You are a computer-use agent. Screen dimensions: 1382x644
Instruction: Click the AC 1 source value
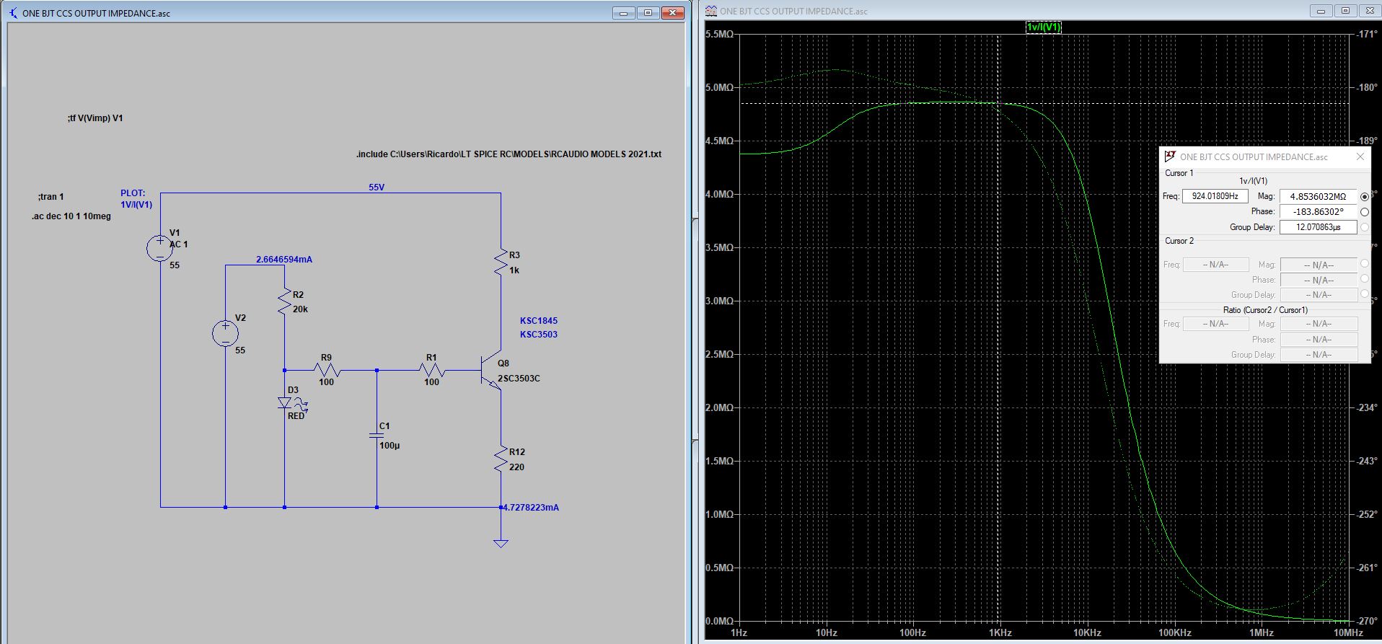click(178, 244)
